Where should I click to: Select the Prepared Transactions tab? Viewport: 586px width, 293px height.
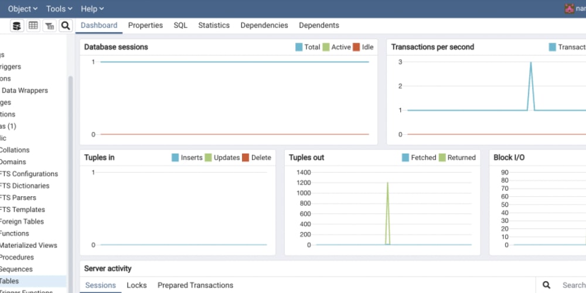[196, 285]
